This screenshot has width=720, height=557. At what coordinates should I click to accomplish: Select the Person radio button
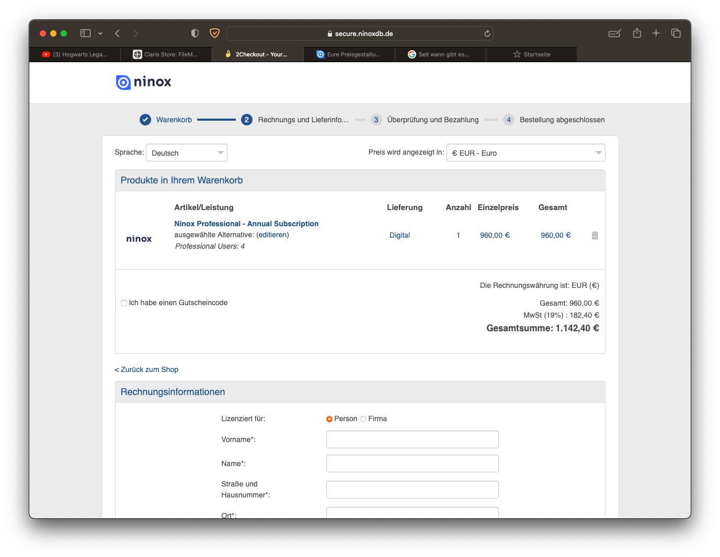[329, 419]
